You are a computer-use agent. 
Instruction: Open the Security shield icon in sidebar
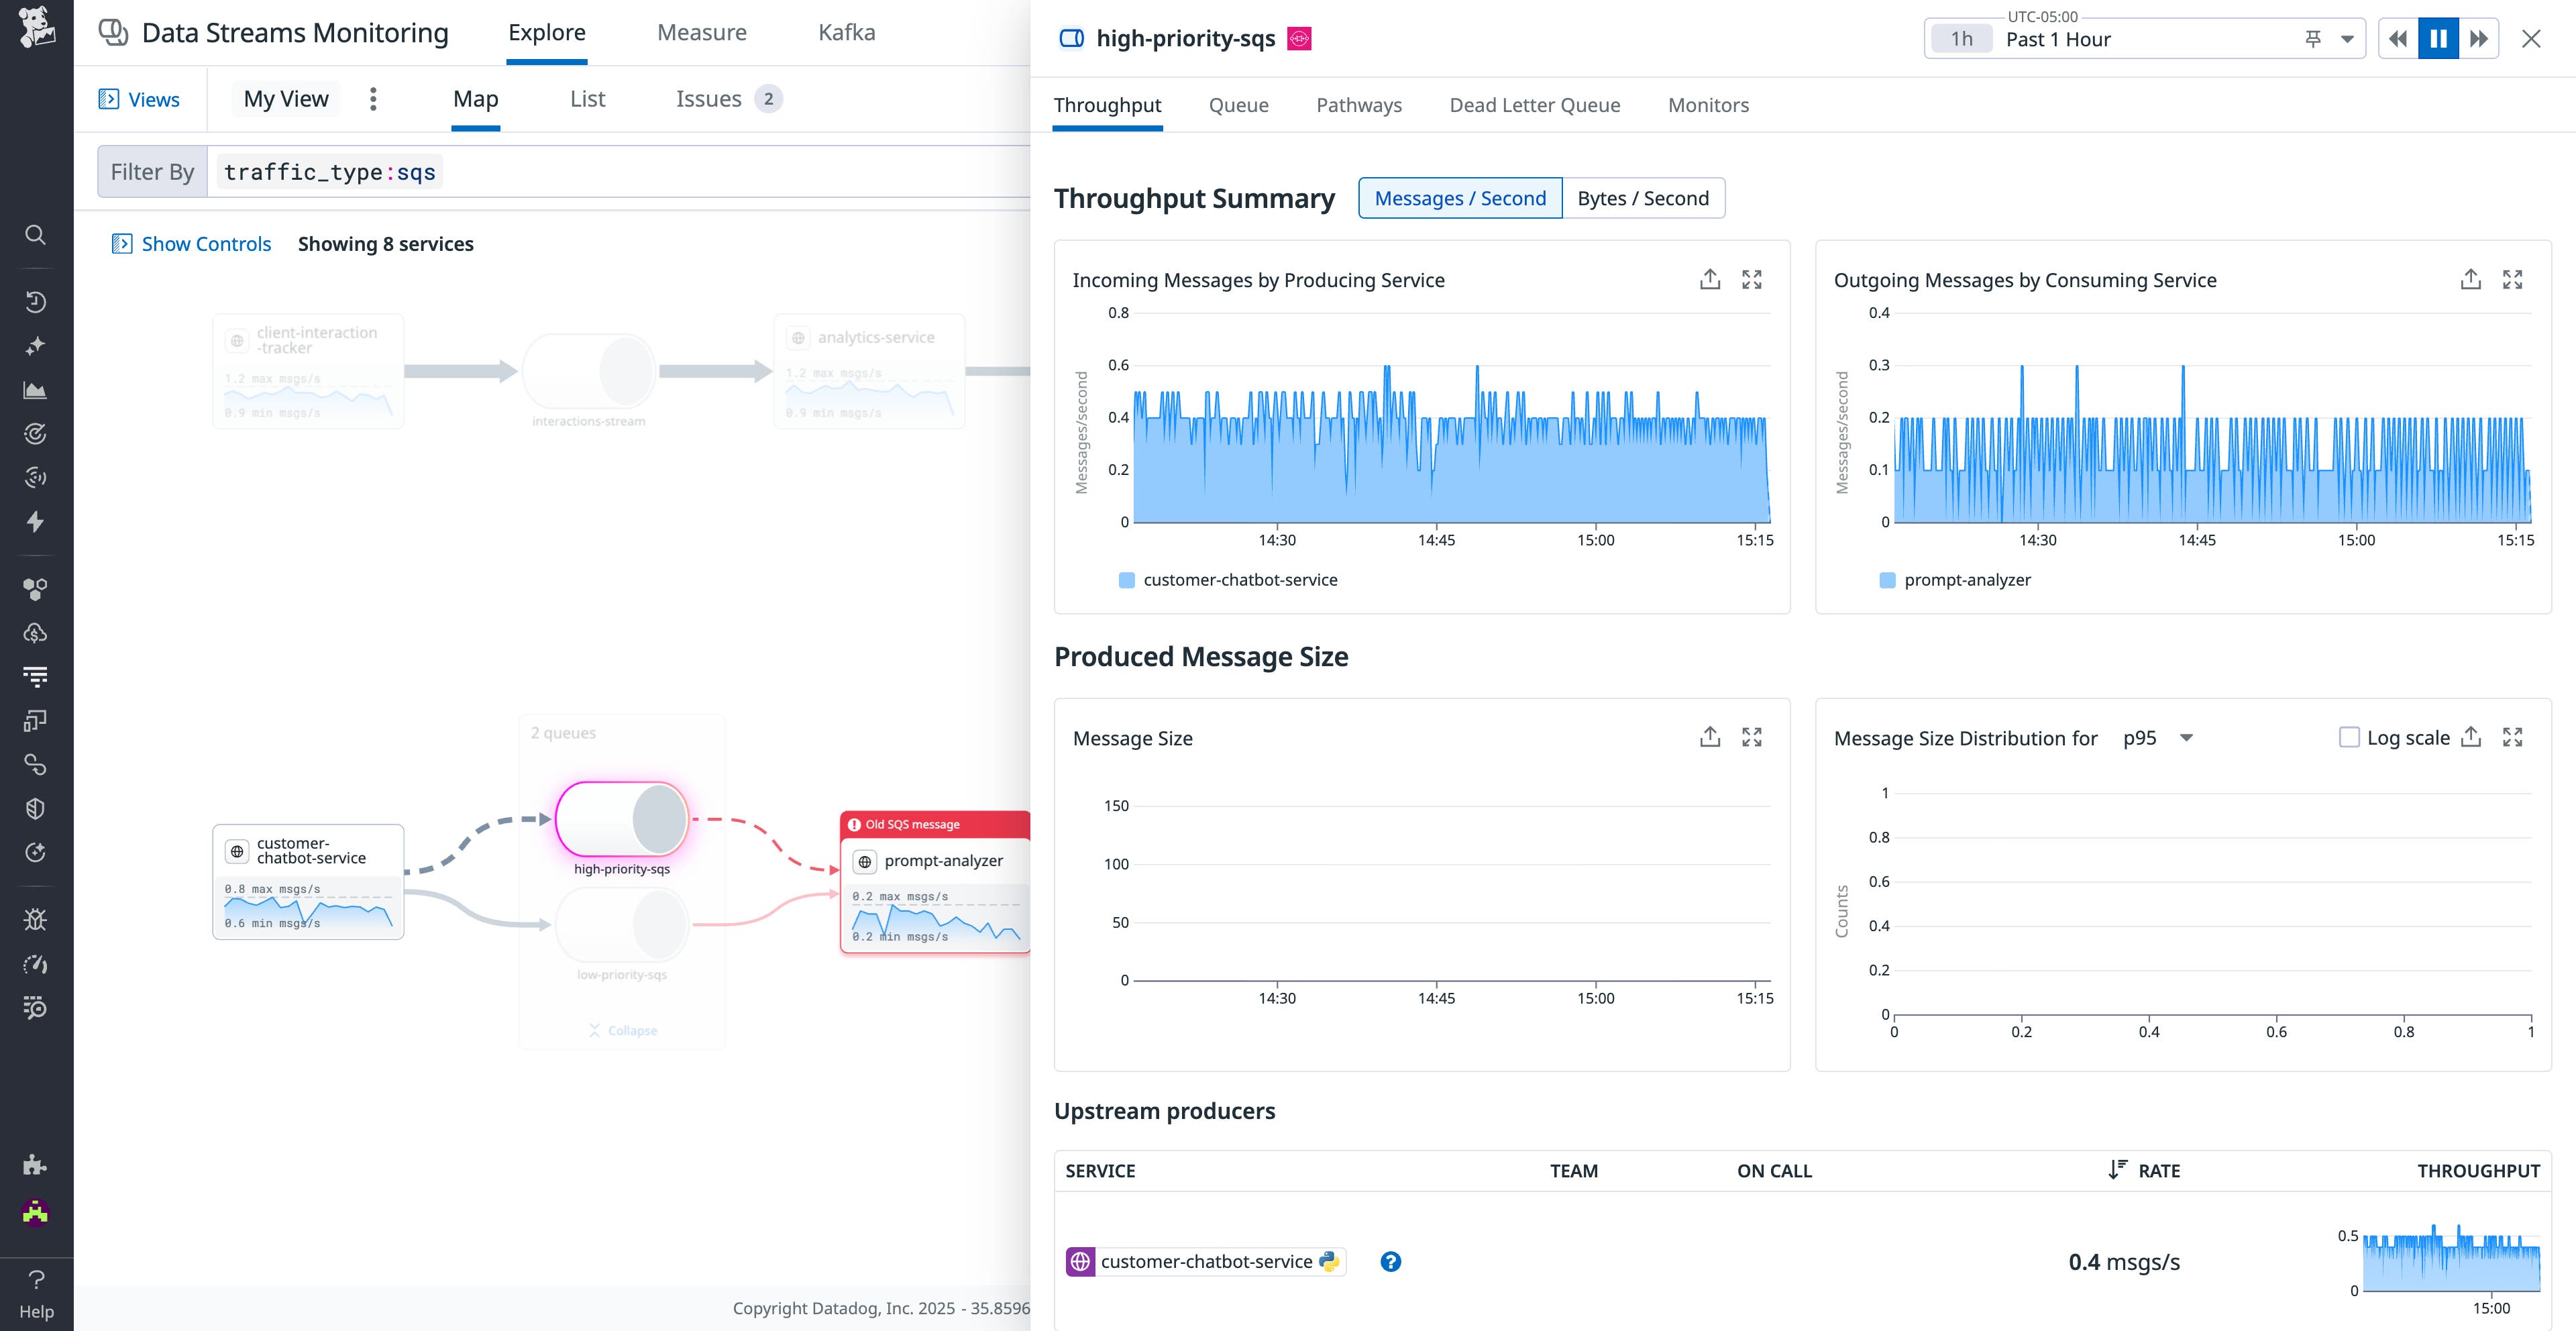coord(36,808)
